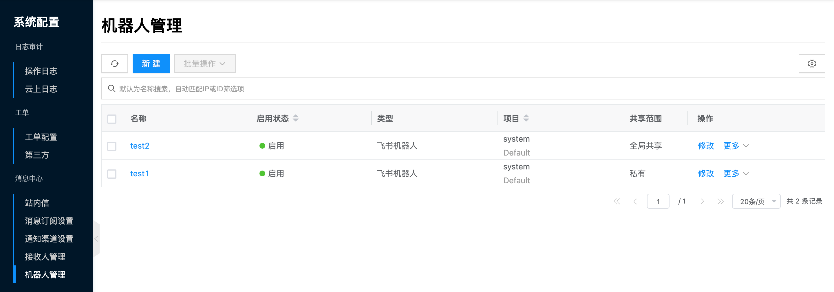Image resolution: width=834 pixels, height=292 pixels.
Task: Open 操作日志 in the sidebar
Action: (41, 71)
